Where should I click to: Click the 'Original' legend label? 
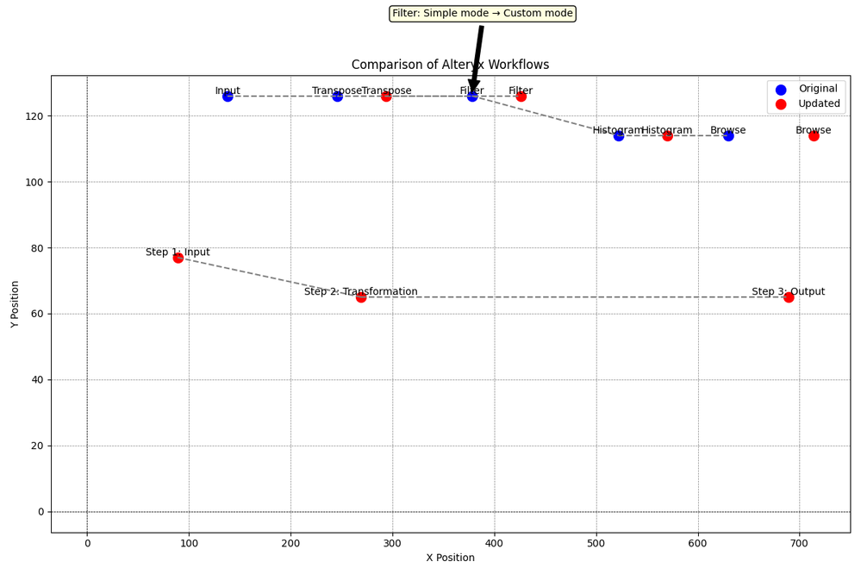click(818, 89)
